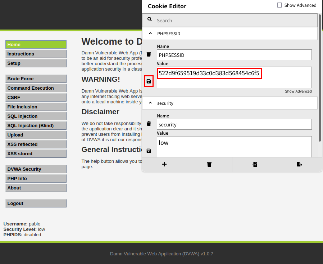
Task: Open the Brute Force module
Action: (x=36, y=79)
